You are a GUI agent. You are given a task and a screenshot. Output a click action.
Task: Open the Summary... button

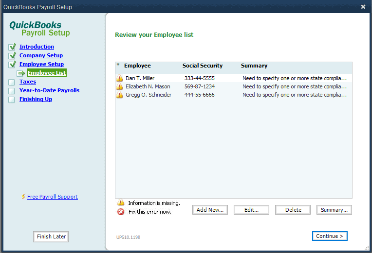[334, 210]
